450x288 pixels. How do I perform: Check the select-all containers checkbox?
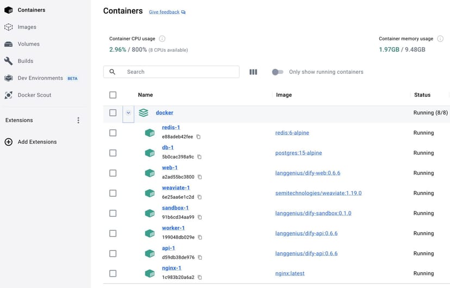(x=112, y=95)
